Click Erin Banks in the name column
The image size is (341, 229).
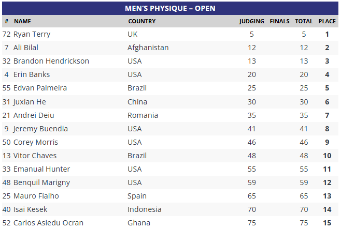click(32, 74)
